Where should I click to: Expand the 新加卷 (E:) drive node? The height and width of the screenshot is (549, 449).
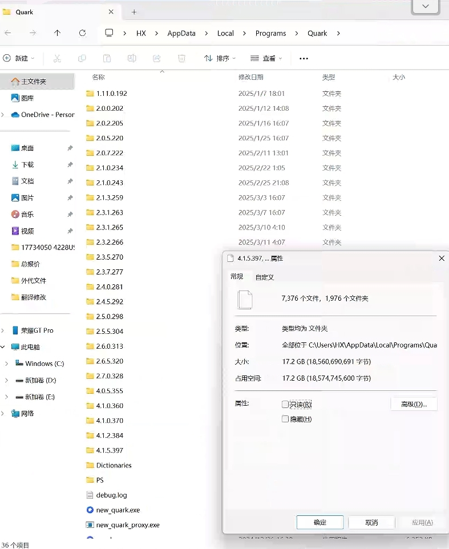(7, 397)
